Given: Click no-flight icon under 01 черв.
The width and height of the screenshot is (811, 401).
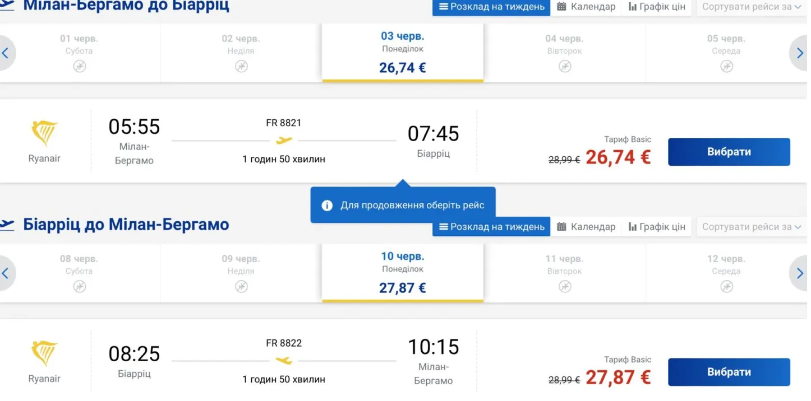Looking at the screenshot, I should point(80,67).
